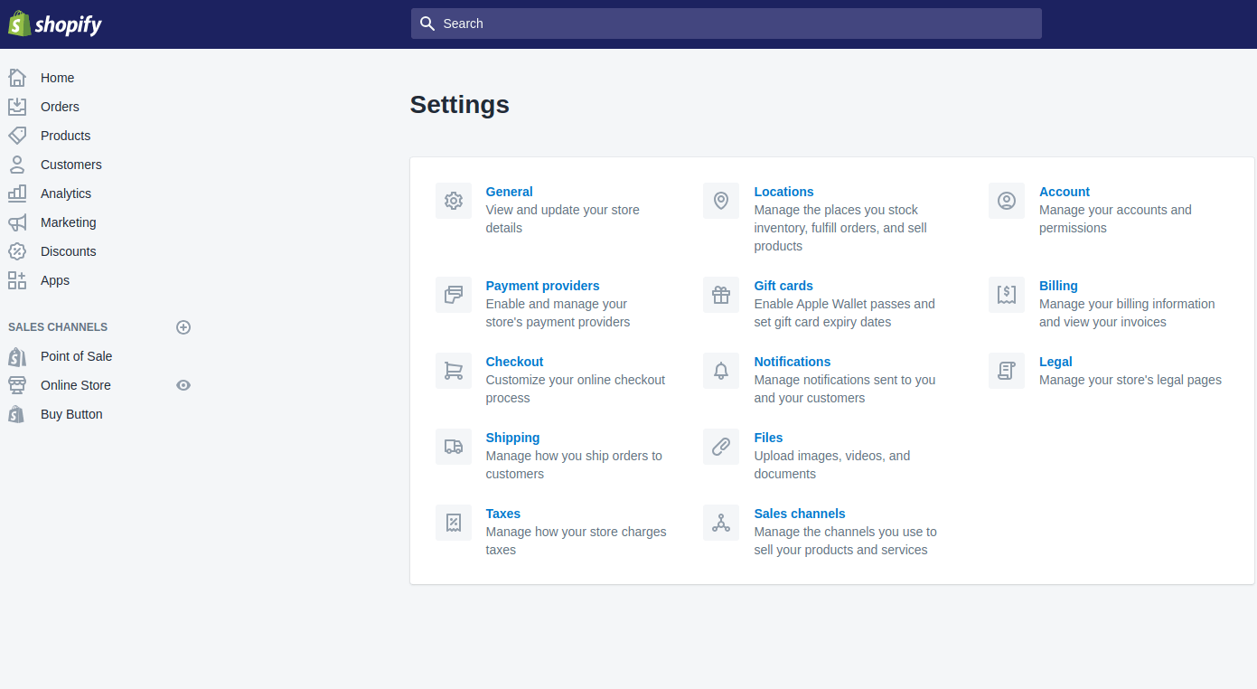Click the Notifications bell icon
The height and width of the screenshot is (689, 1257).
721,371
